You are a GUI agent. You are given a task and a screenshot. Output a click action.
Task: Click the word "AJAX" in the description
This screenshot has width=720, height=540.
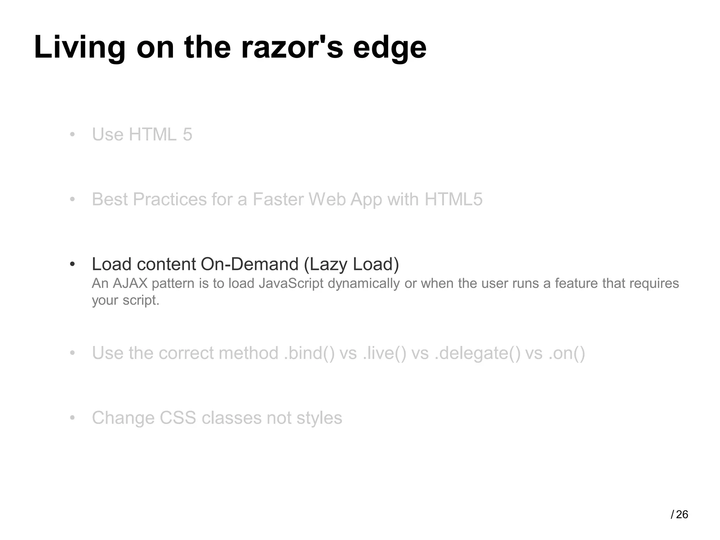[x=130, y=283]
